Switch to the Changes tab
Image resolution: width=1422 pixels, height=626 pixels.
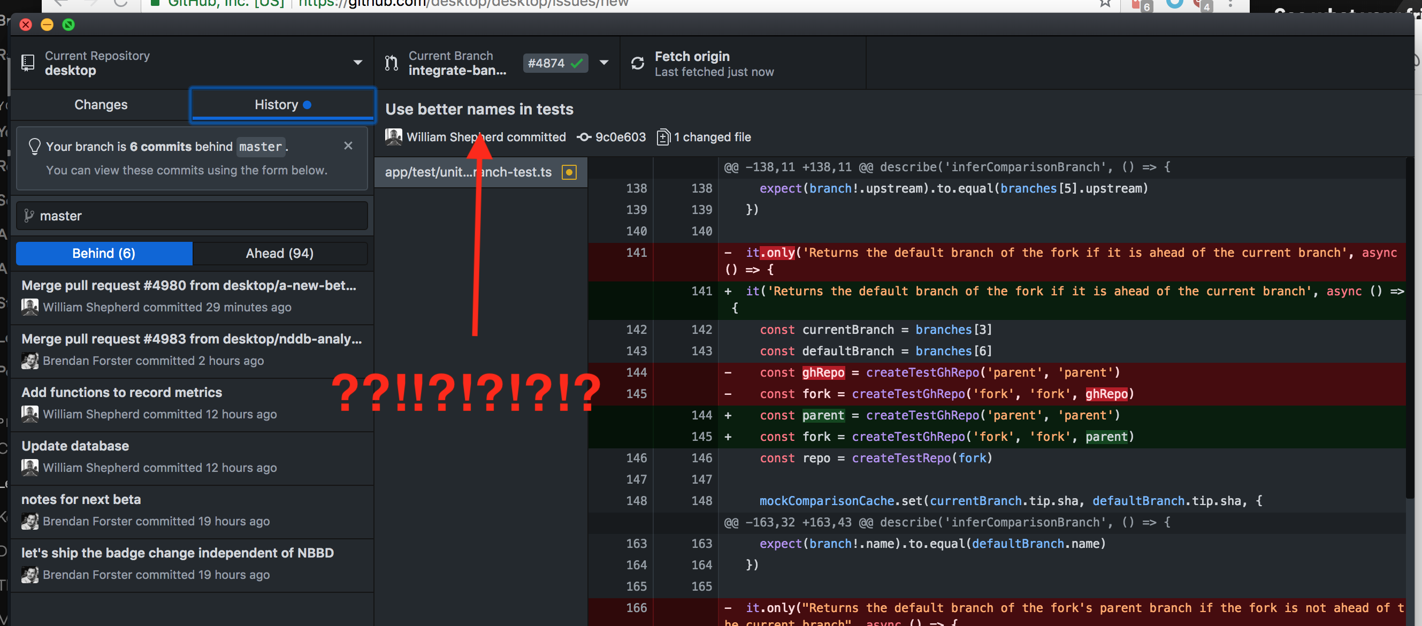tap(101, 104)
